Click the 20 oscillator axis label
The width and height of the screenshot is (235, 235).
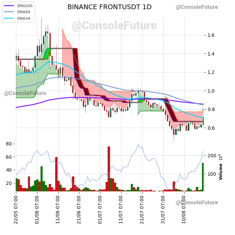pyautogui.click(x=9, y=183)
